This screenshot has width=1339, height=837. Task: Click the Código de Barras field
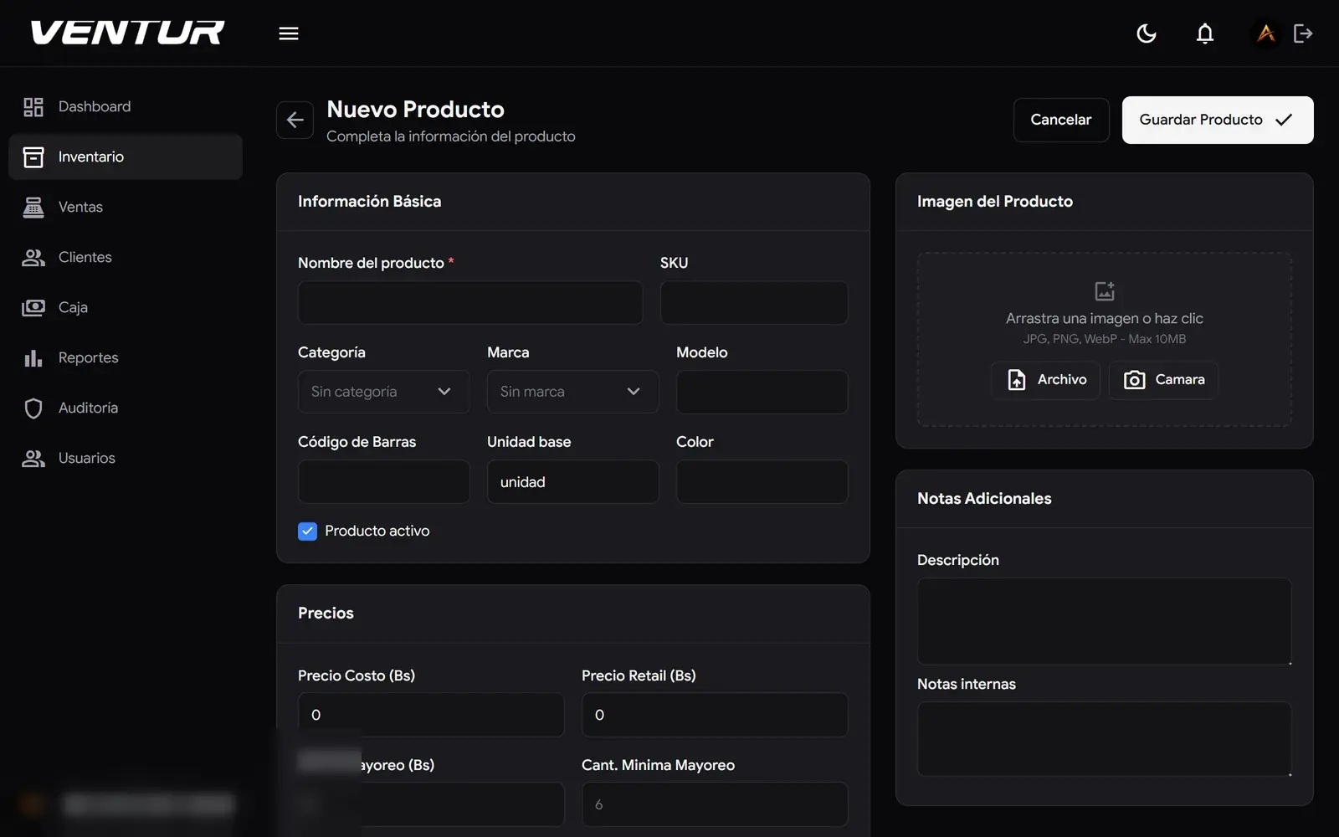383,481
